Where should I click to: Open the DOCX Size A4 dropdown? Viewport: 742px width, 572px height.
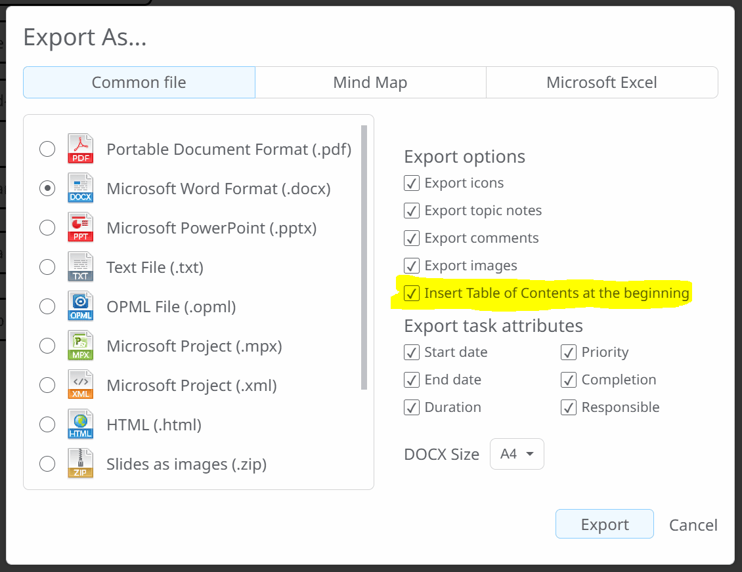[x=517, y=454]
